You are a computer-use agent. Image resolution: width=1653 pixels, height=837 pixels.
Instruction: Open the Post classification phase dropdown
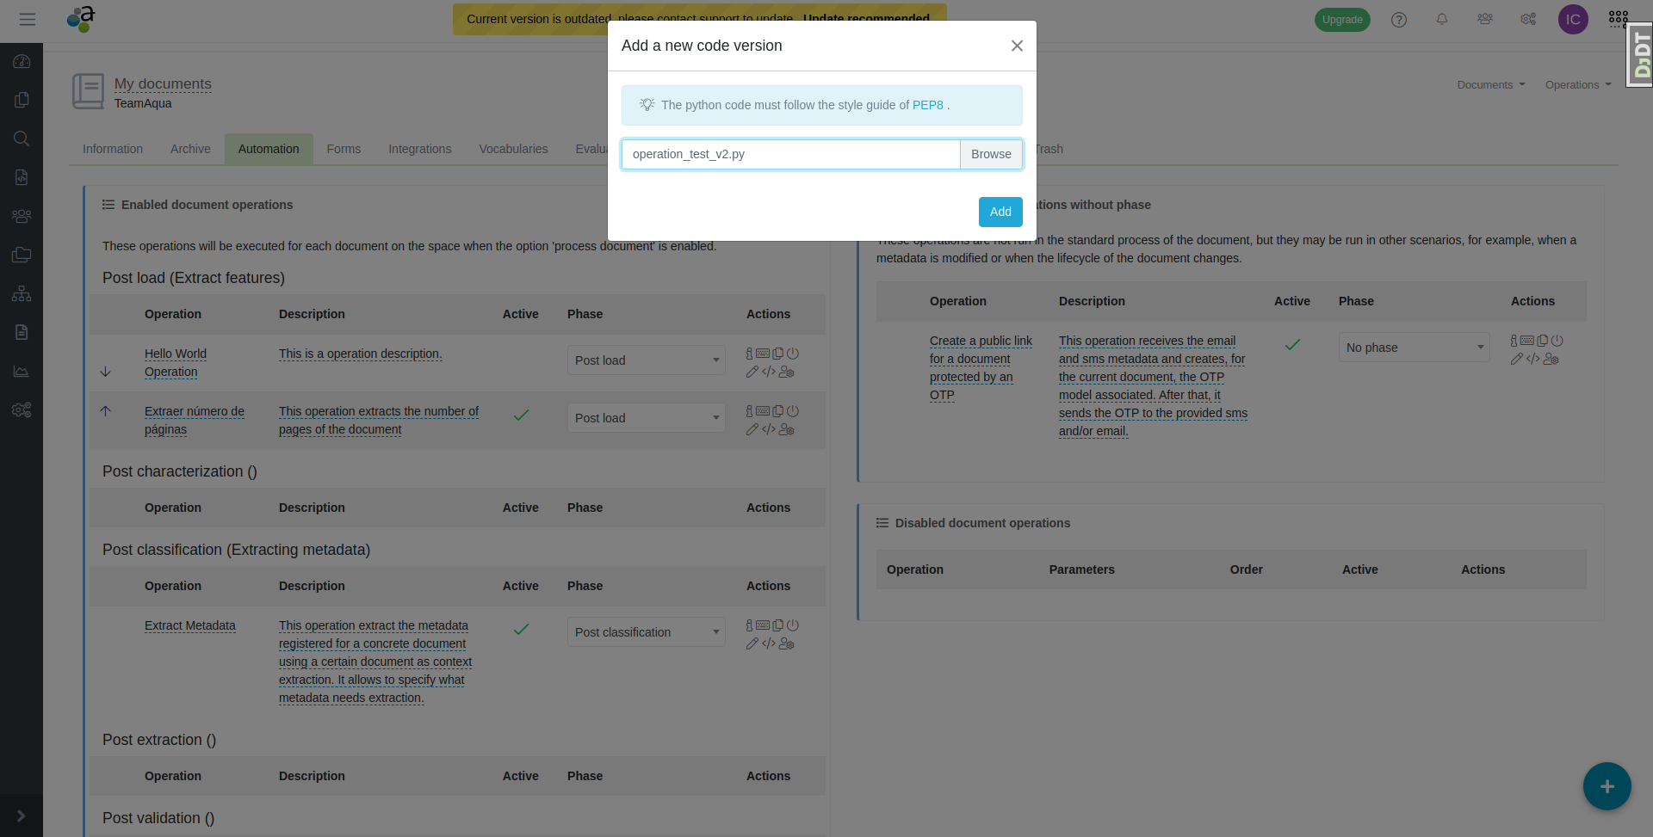[x=646, y=632]
